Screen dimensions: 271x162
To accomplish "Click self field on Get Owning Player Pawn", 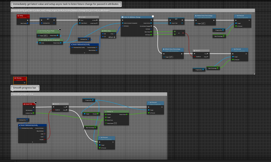I will point(45,36).
